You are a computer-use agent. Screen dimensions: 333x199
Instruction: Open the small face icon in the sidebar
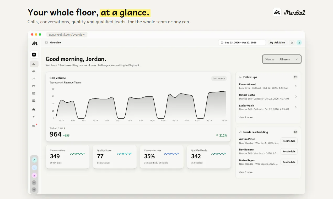[x=34, y=117]
